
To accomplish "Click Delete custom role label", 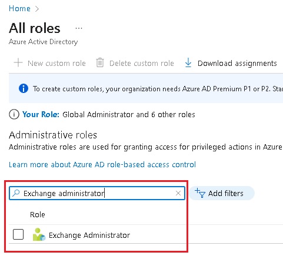I will coord(142,64).
